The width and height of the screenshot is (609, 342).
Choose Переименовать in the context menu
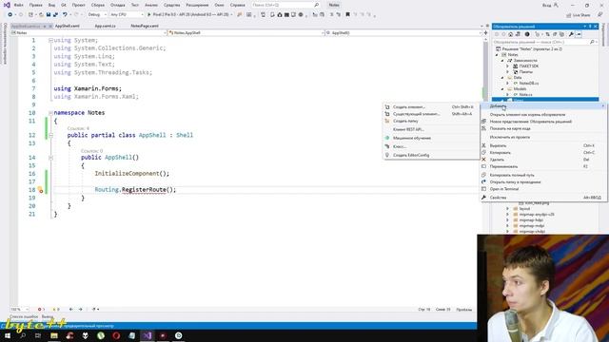point(543,167)
